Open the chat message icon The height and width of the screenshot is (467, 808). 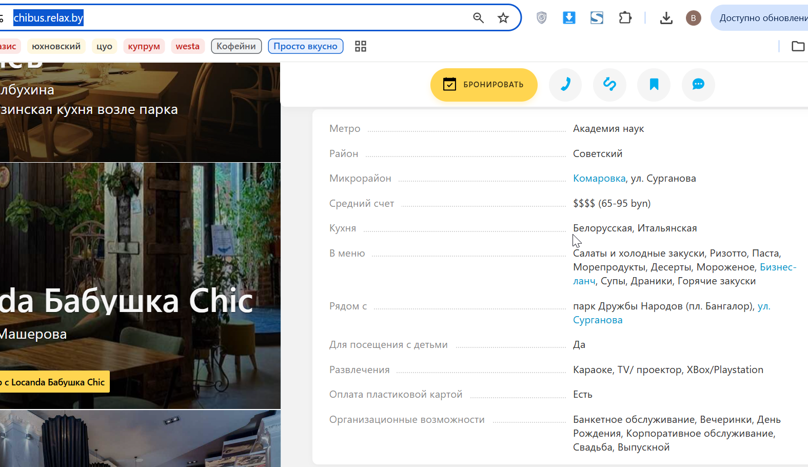pos(698,85)
